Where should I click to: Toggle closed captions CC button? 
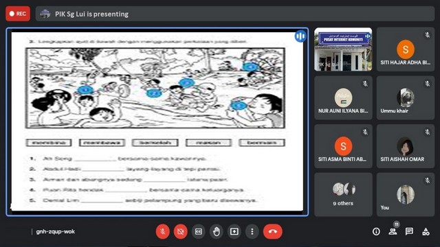pos(199,232)
